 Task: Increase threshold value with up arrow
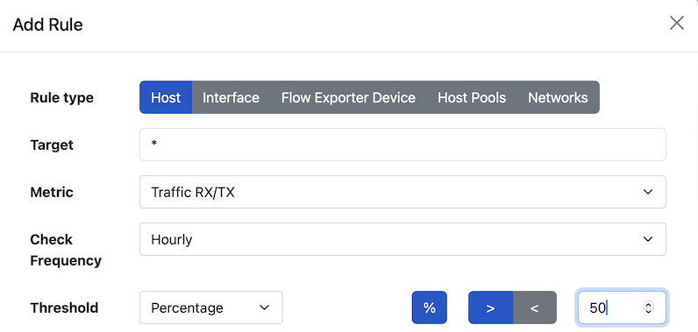[x=648, y=305]
